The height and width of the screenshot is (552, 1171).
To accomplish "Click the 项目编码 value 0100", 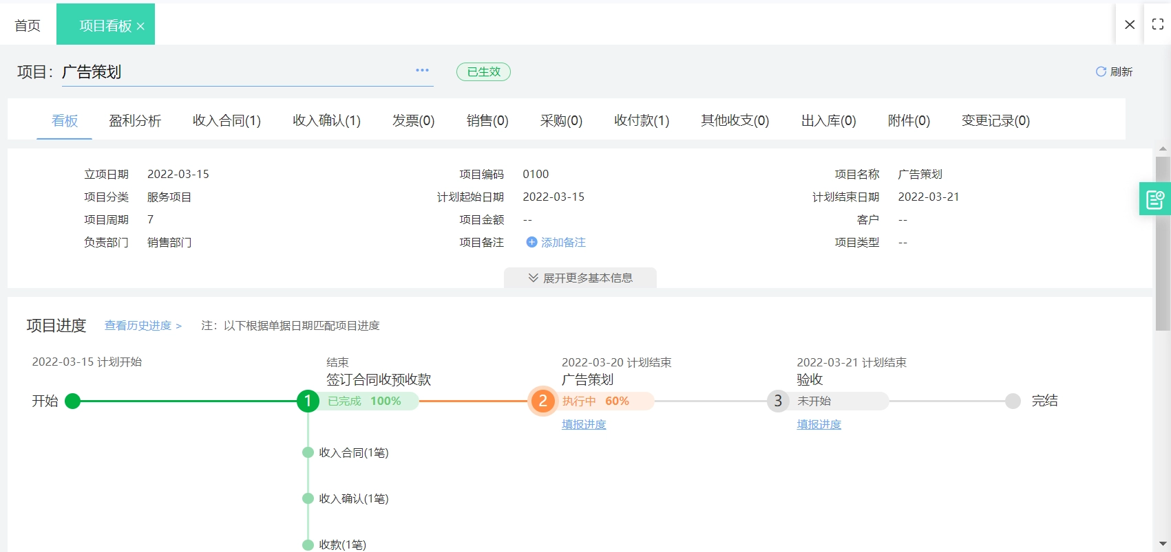I will 536,174.
